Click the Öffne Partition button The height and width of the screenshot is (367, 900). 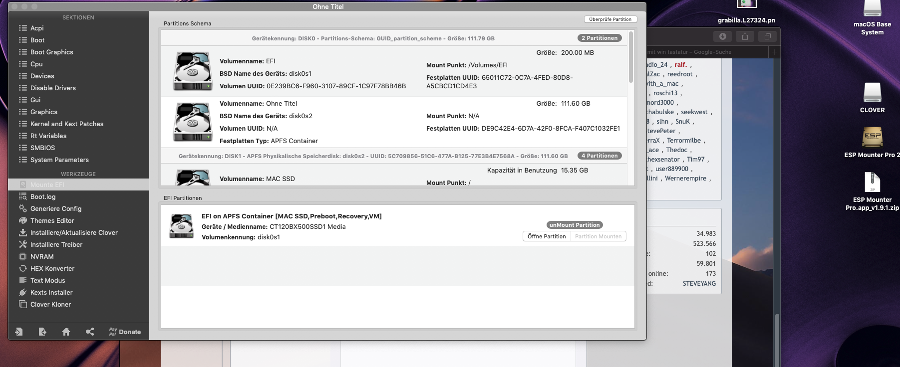click(547, 236)
